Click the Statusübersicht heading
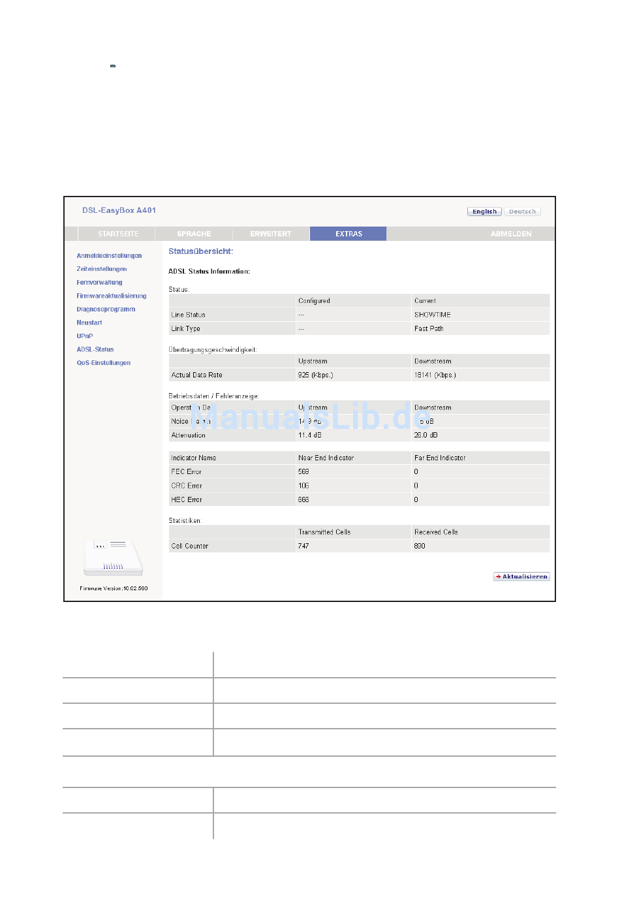620x903 pixels. [x=201, y=251]
